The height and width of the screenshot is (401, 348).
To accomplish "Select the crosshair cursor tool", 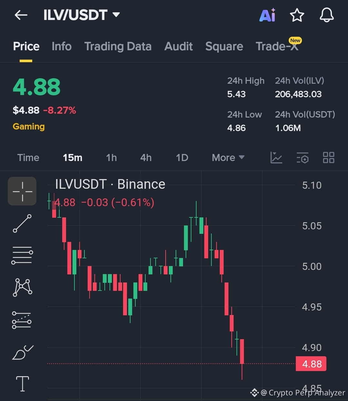I will pyautogui.click(x=22, y=191).
